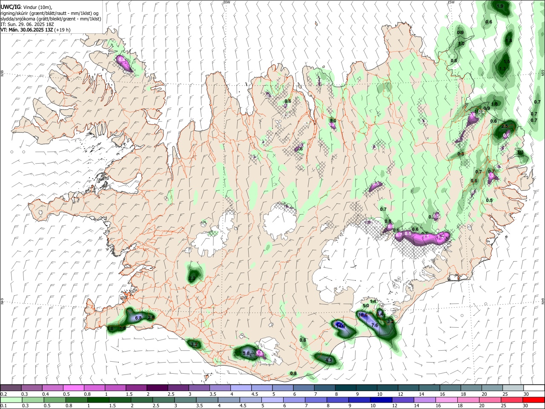Screen dimensions: 545x409
Task: Click the '(+19 h)' forecast offset text
Action: (62, 30)
